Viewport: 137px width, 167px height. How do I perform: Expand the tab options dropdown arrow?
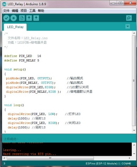128,26
